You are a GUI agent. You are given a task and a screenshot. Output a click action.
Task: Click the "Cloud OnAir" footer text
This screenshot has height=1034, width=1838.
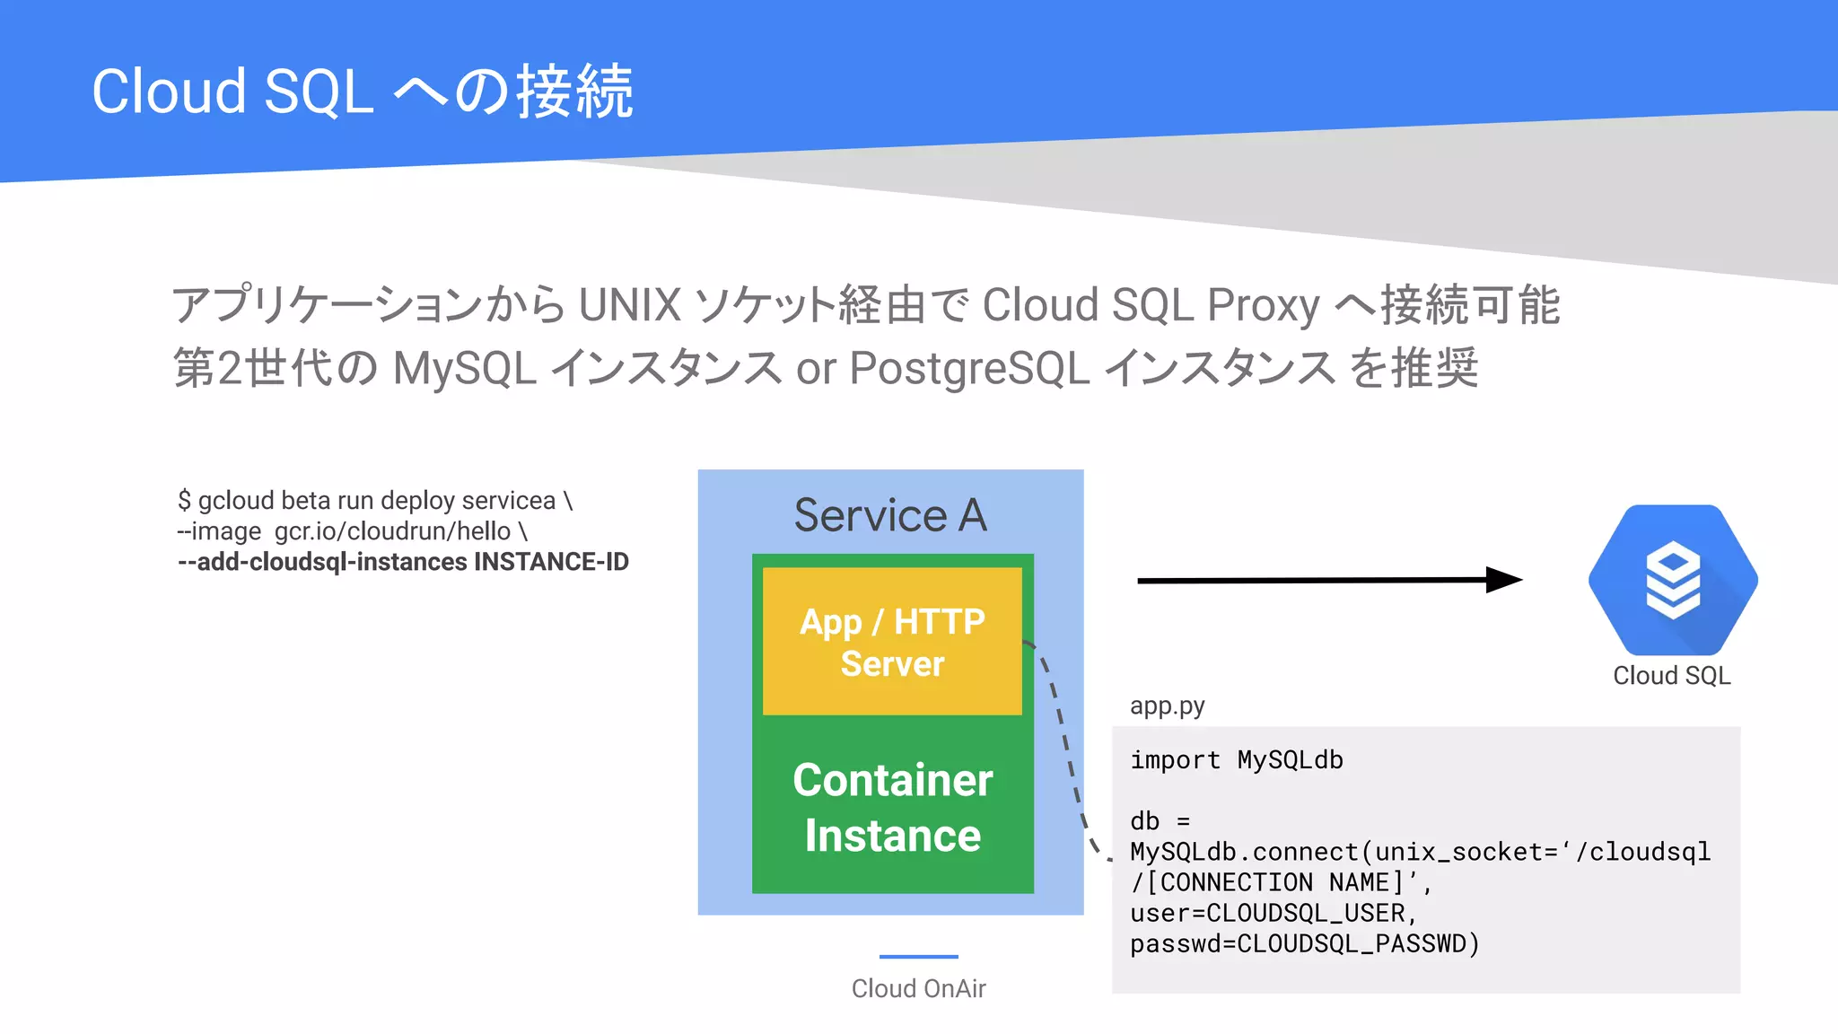point(918,988)
